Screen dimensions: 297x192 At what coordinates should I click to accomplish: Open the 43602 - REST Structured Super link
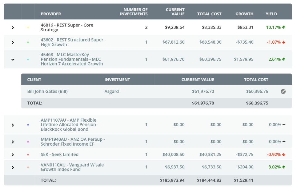(x=73, y=42)
